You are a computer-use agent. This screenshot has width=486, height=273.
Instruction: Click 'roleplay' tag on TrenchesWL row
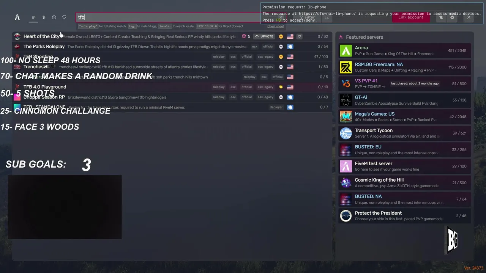pos(219,67)
